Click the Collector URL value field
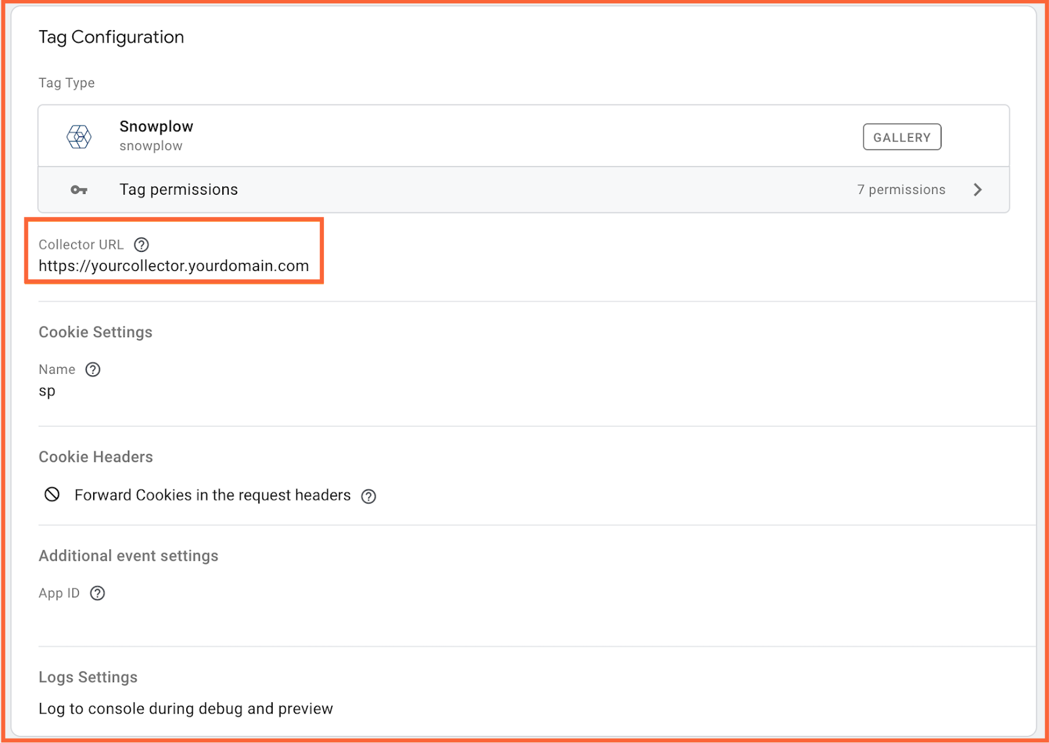The height and width of the screenshot is (743, 1049). (174, 266)
